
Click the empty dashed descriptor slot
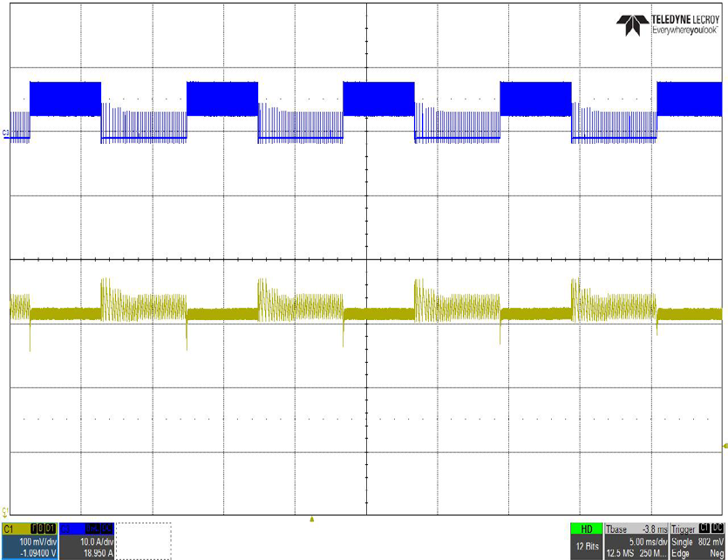coord(144,541)
